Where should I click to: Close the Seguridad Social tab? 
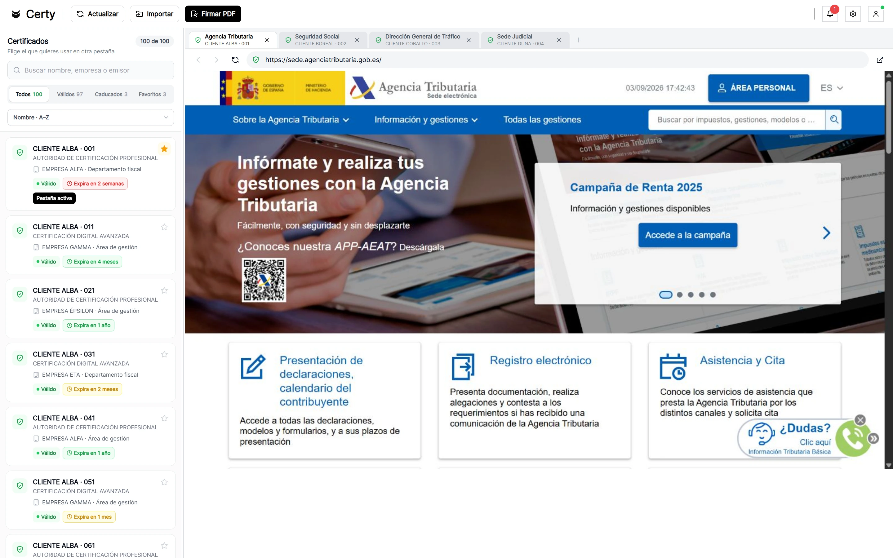pyautogui.click(x=357, y=40)
